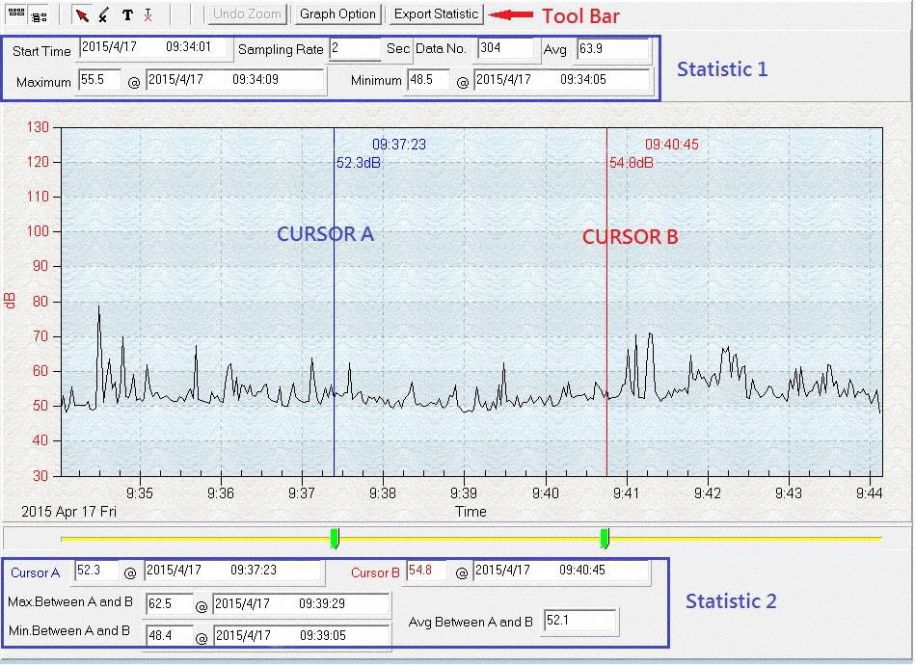The width and height of the screenshot is (915, 665).
Task: Click the 'Time' x-axis title
Action: 471,512
